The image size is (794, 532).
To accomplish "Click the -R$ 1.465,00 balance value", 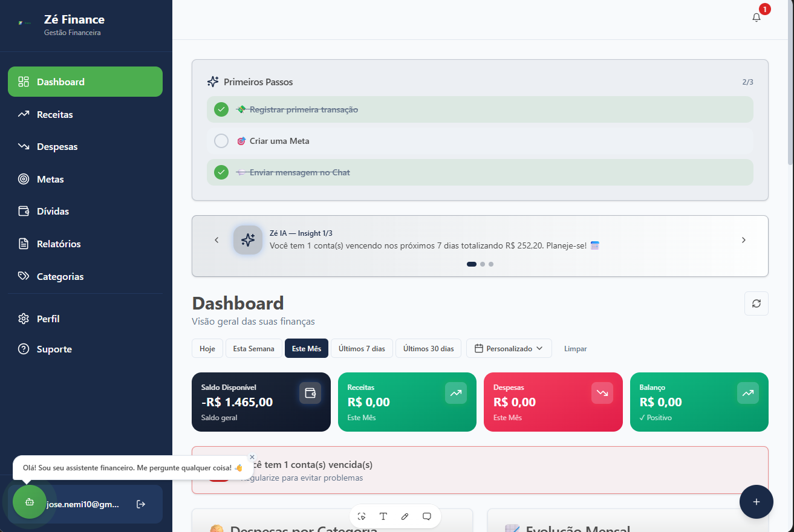I will pos(237,402).
